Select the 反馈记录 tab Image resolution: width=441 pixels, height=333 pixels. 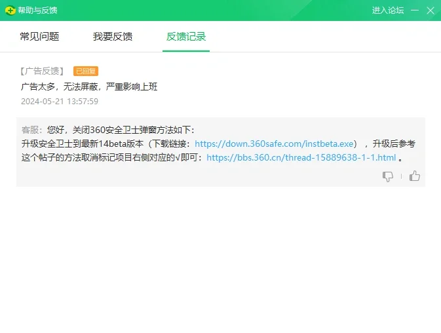186,37
